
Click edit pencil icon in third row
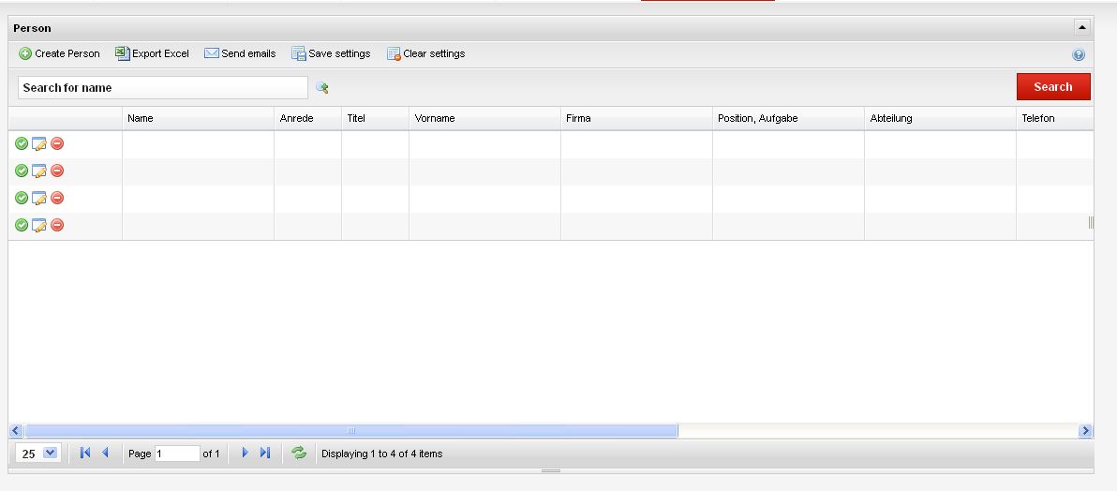pos(39,198)
